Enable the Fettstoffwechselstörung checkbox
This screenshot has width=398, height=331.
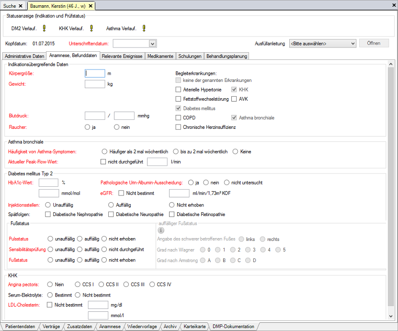tap(178, 99)
